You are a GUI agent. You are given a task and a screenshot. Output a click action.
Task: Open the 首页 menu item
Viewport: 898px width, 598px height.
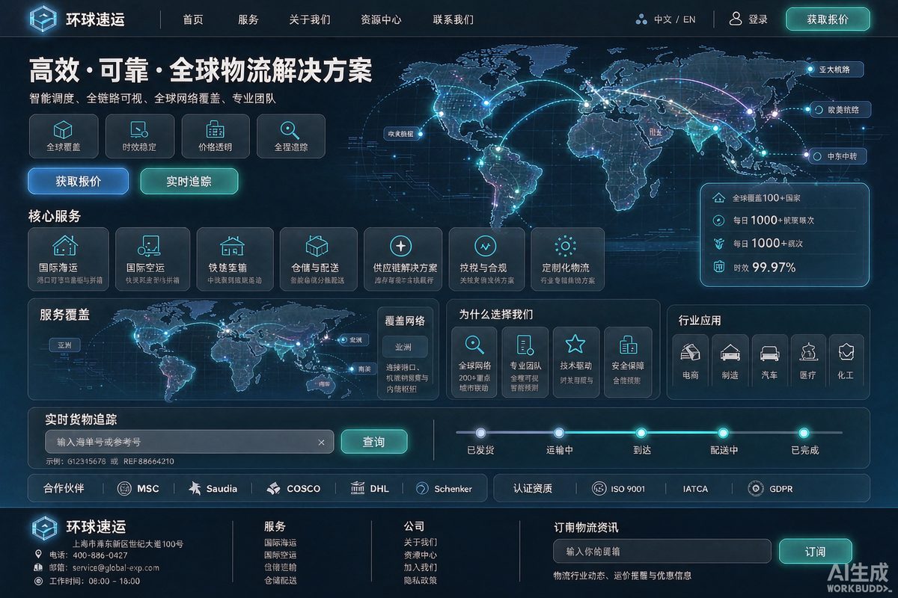193,19
